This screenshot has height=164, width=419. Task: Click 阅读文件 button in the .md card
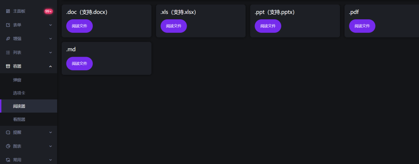coord(80,64)
